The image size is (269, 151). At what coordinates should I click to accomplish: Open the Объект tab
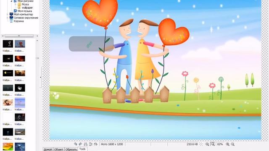(x=59, y=149)
